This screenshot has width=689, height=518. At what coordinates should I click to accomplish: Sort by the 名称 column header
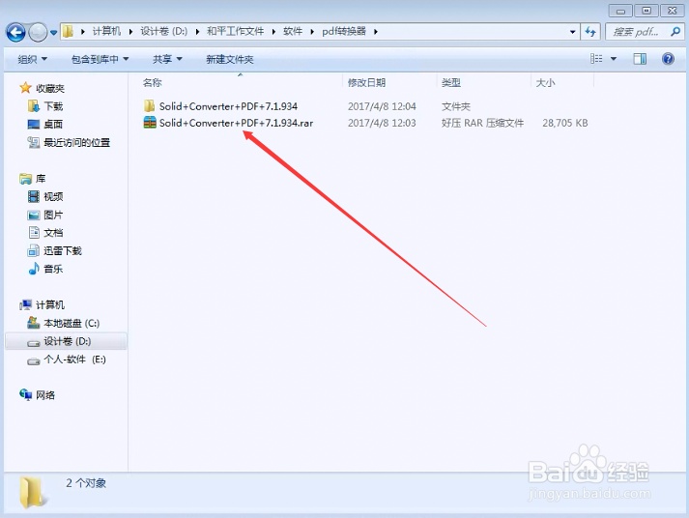click(152, 82)
